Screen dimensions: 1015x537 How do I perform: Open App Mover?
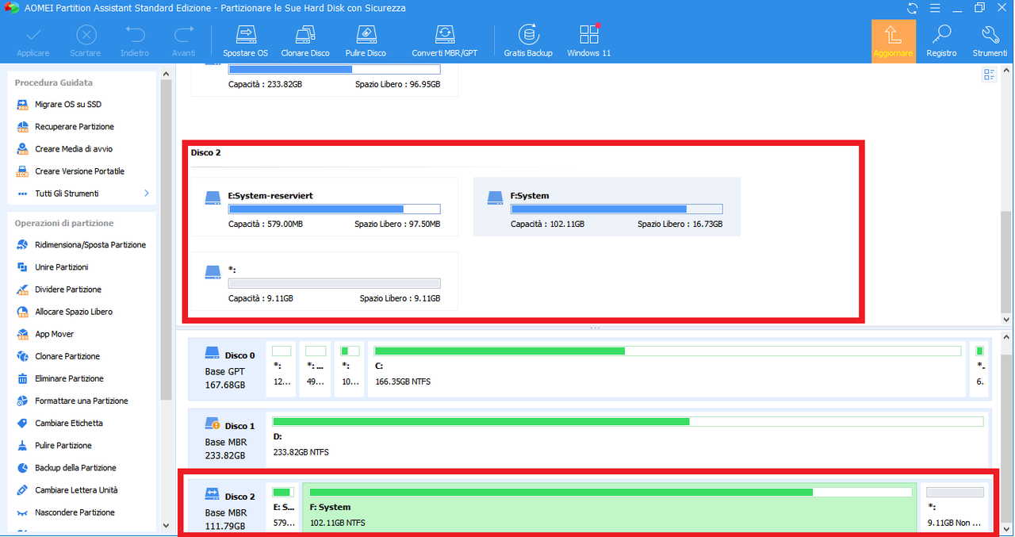click(54, 333)
